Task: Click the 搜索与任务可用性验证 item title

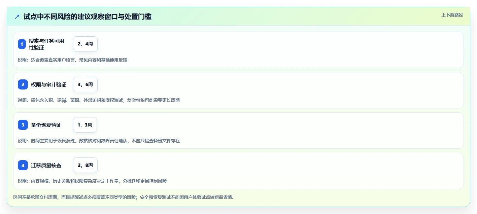Action: pos(46,44)
